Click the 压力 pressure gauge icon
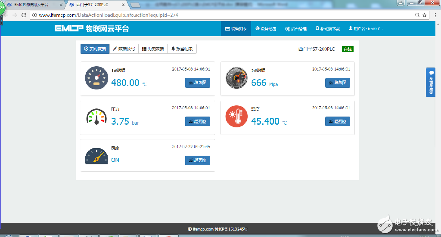This screenshot has width=441, height=237. (96, 117)
